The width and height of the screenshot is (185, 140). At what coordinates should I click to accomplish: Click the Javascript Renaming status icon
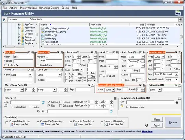coord(106,124)
